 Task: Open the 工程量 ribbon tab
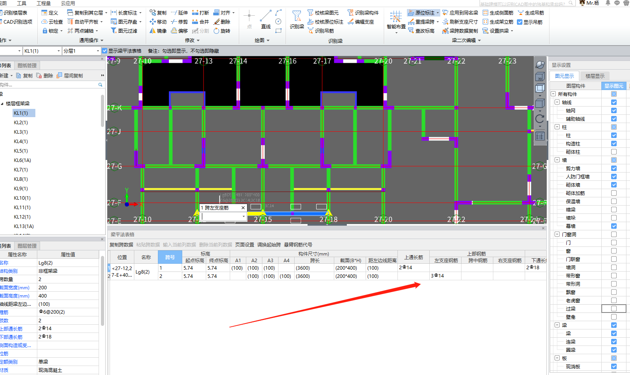pyautogui.click(x=44, y=3)
